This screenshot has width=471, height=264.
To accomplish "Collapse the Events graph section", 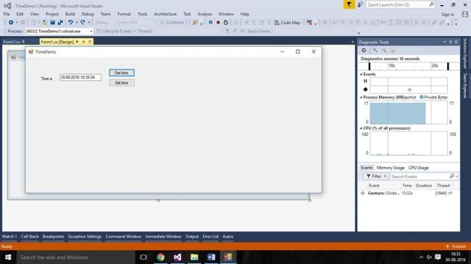I will click(361, 74).
